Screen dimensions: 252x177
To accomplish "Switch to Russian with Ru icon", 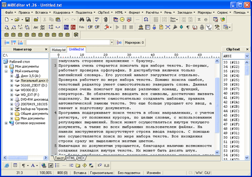I will point(66,27).
